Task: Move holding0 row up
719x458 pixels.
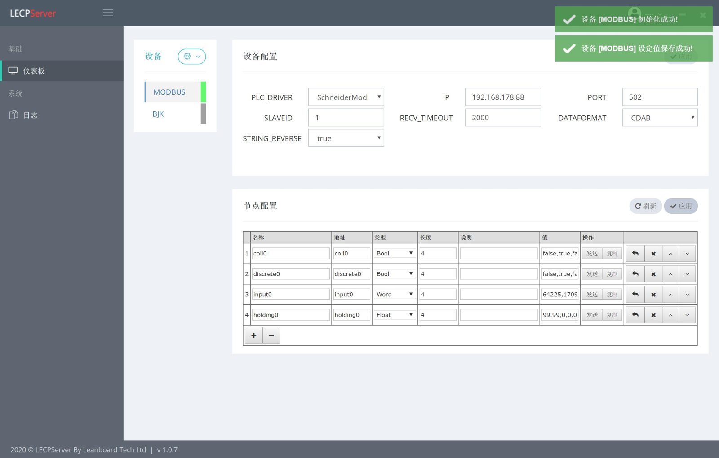Action: click(x=670, y=315)
